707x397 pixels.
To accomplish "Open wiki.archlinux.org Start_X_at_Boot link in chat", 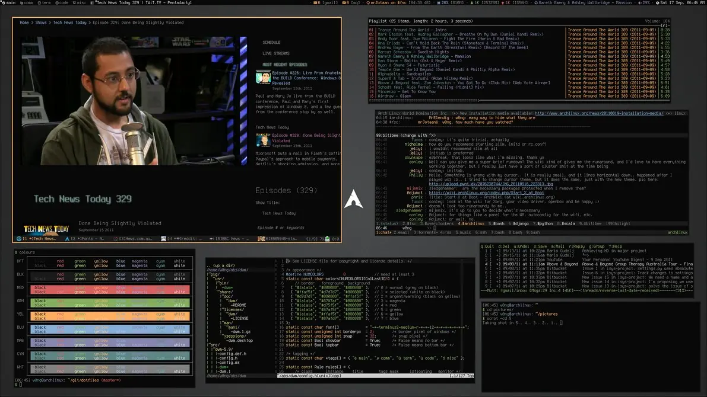I will pos(486,193).
